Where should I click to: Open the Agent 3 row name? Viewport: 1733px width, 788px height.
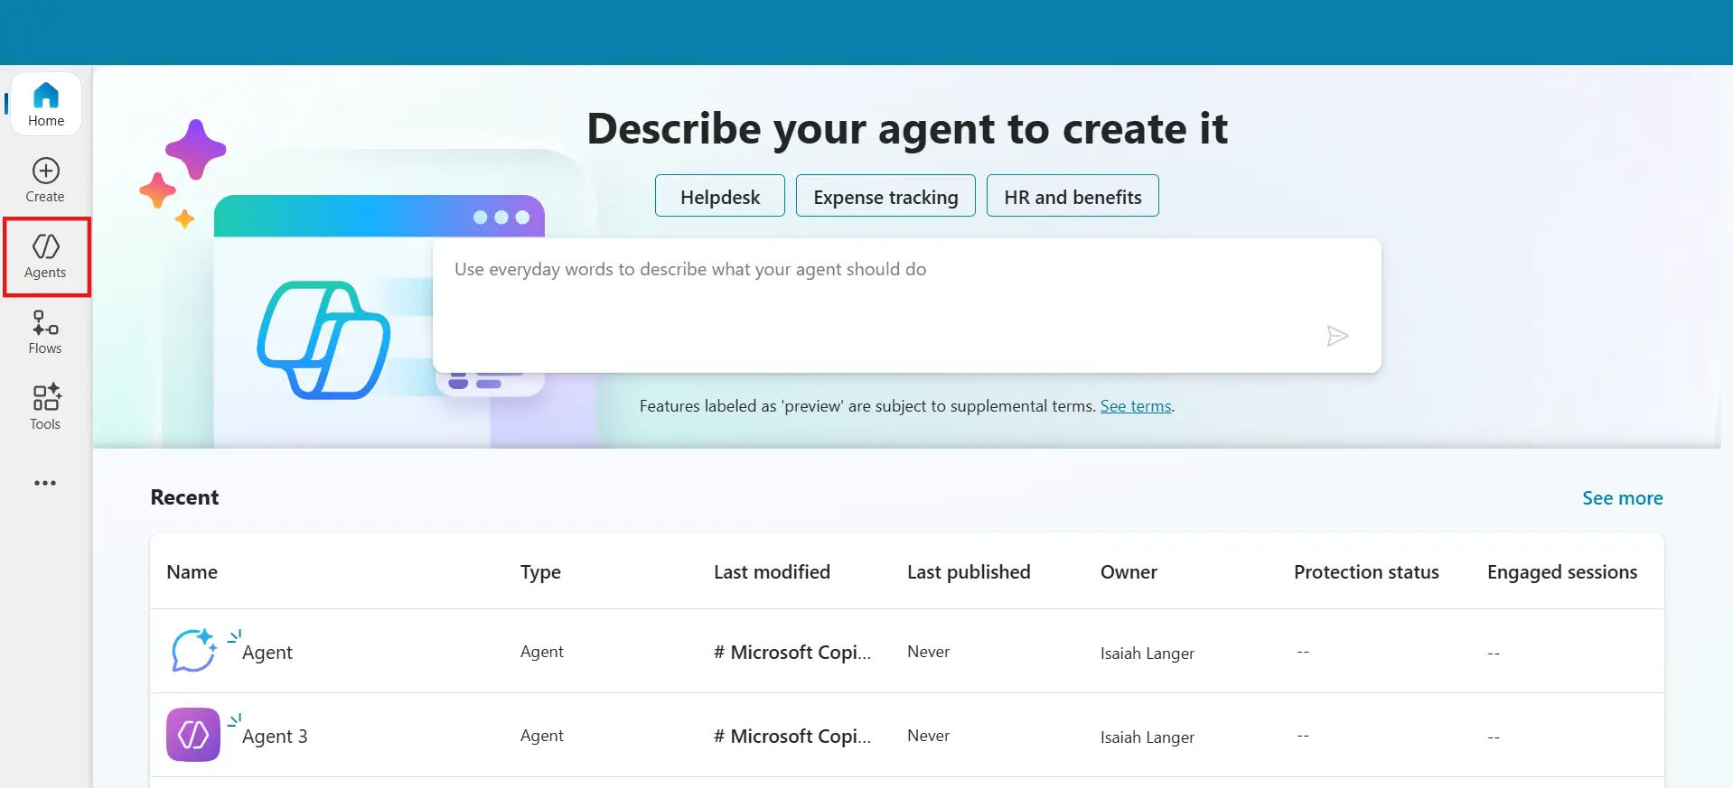point(275,737)
